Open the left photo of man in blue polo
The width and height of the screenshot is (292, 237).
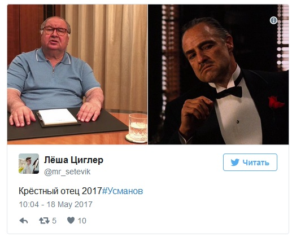coord(77,74)
